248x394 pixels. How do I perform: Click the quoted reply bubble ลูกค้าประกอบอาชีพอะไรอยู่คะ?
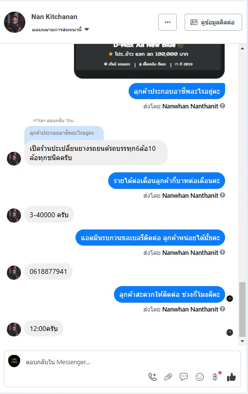point(64,133)
